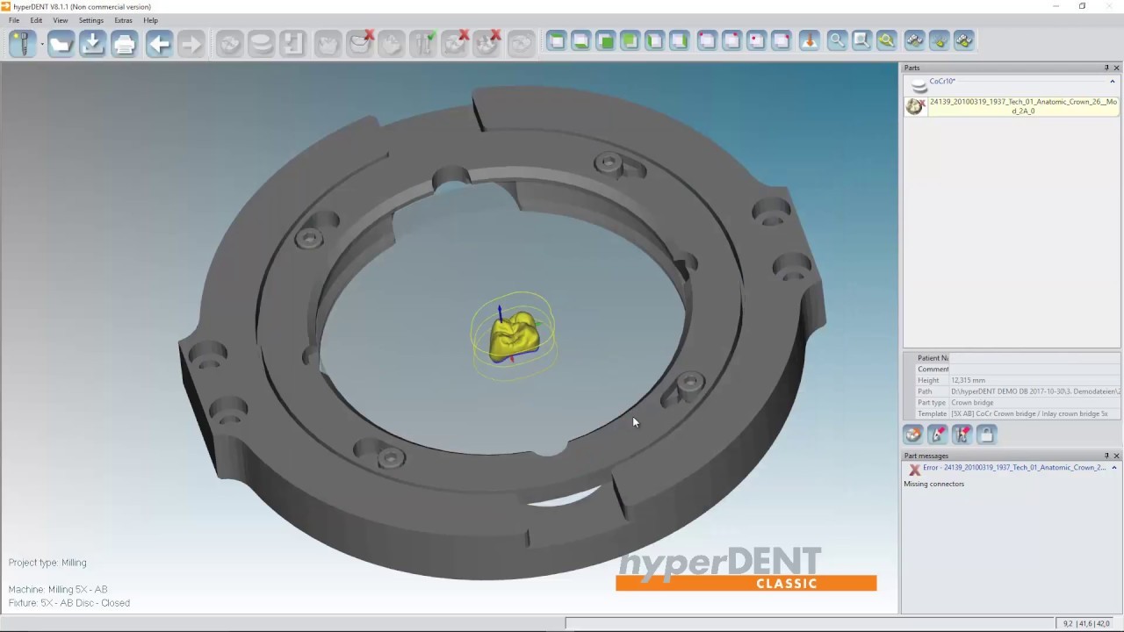This screenshot has height=632, width=1124.
Task: Click the Height value 12,315 mm
Action: click(968, 380)
